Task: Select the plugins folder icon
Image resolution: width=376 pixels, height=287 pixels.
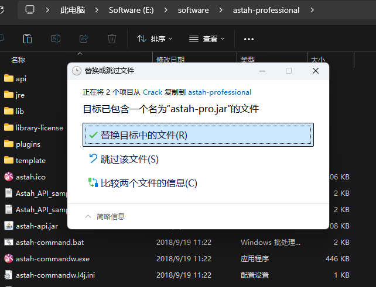Action: pos(9,144)
